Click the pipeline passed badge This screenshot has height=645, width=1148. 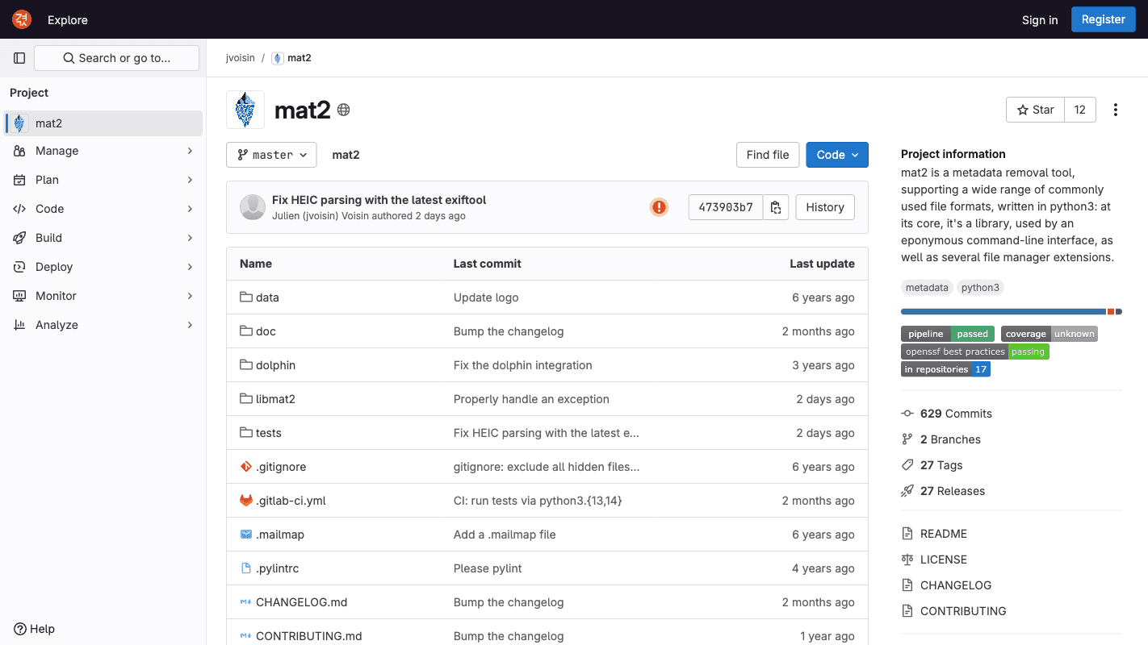point(948,334)
